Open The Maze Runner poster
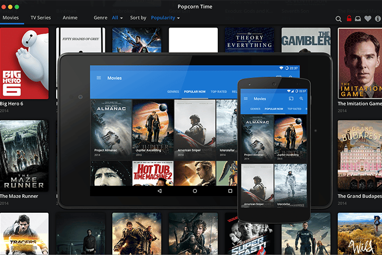This screenshot has width=382, height=255. pyautogui.click(x=24, y=156)
